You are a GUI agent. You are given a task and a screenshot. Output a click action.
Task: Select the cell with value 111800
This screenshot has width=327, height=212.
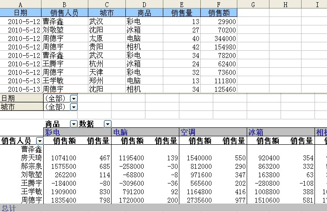(x=219, y=81)
